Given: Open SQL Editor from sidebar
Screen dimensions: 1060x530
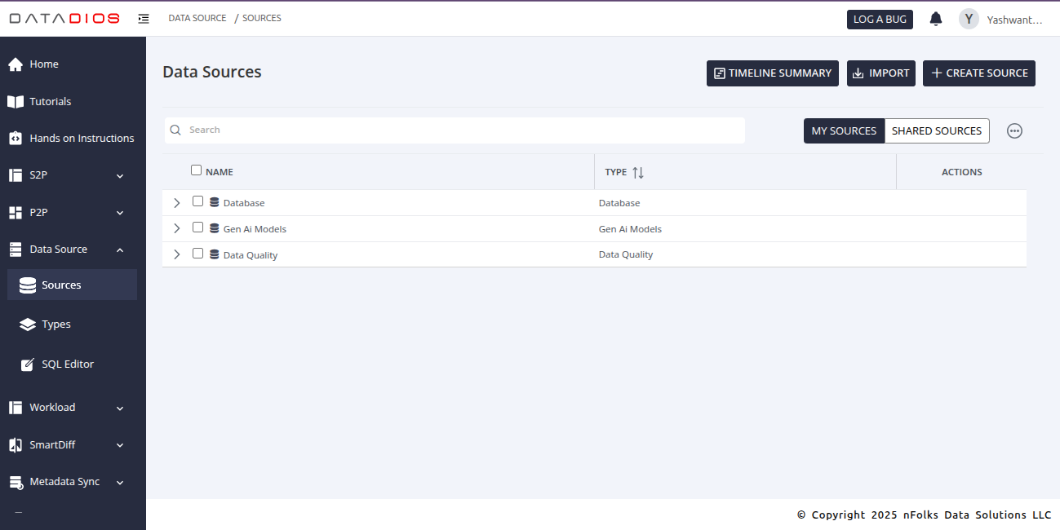Looking at the screenshot, I should [68, 364].
